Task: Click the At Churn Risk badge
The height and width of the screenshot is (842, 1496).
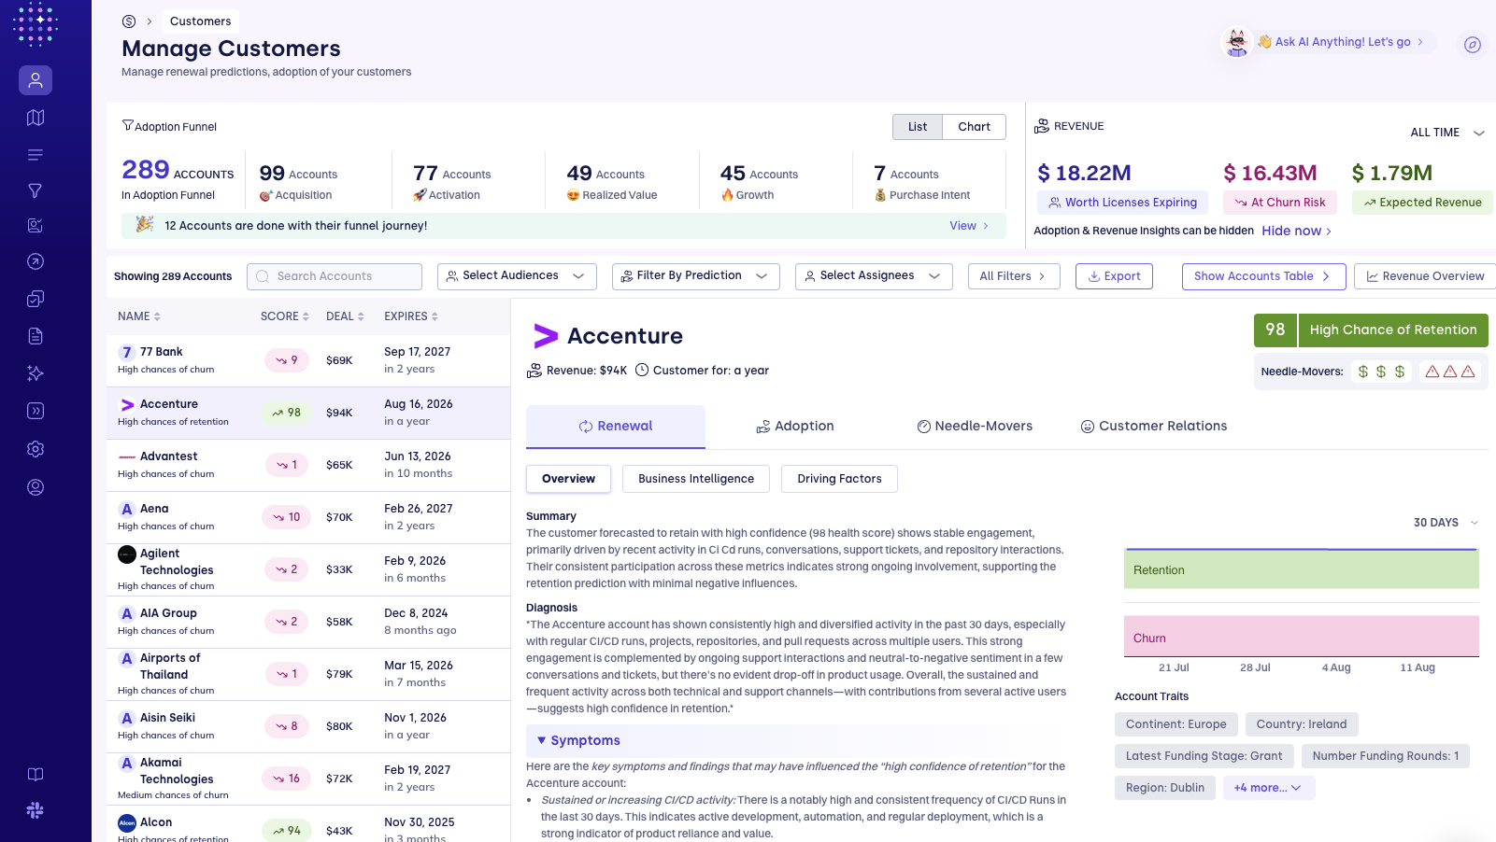Action: coord(1280,203)
